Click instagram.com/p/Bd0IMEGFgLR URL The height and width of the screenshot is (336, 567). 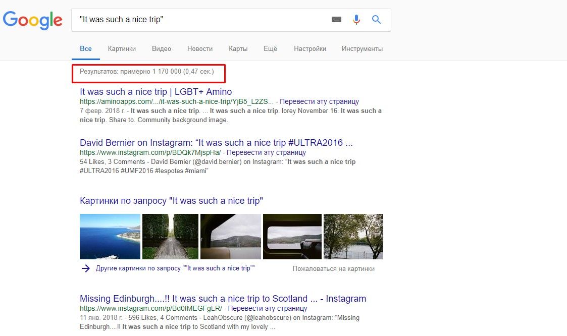[151, 309]
